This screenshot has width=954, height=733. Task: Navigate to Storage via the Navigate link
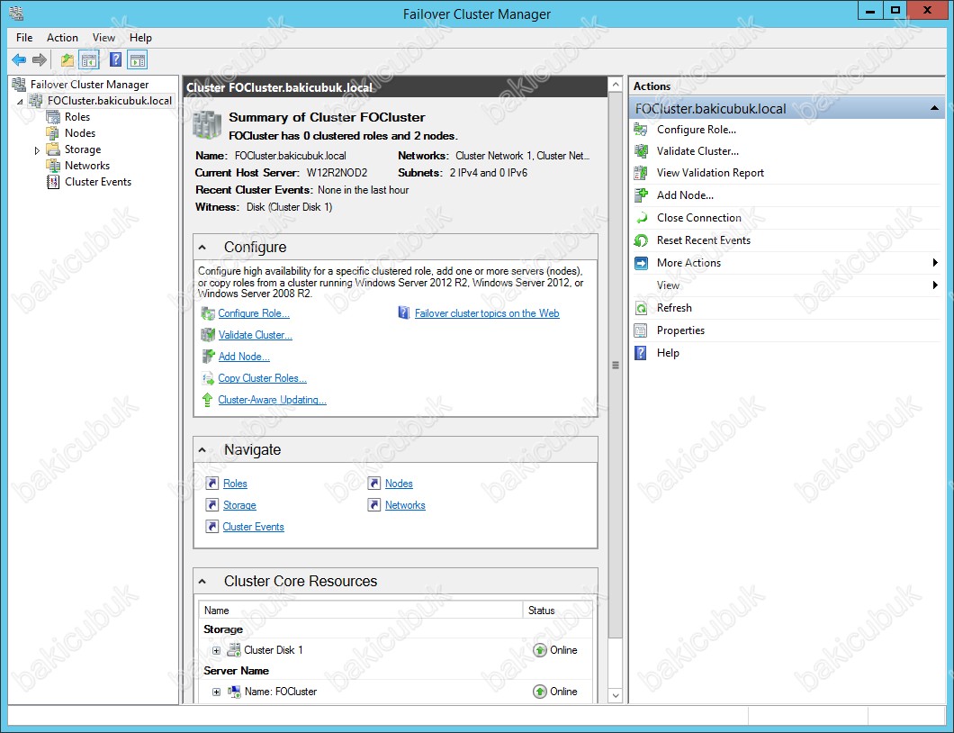(x=239, y=506)
